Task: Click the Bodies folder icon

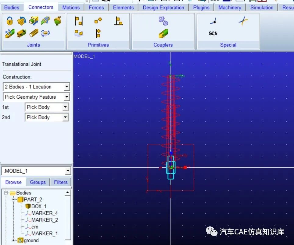Action: [13, 193]
